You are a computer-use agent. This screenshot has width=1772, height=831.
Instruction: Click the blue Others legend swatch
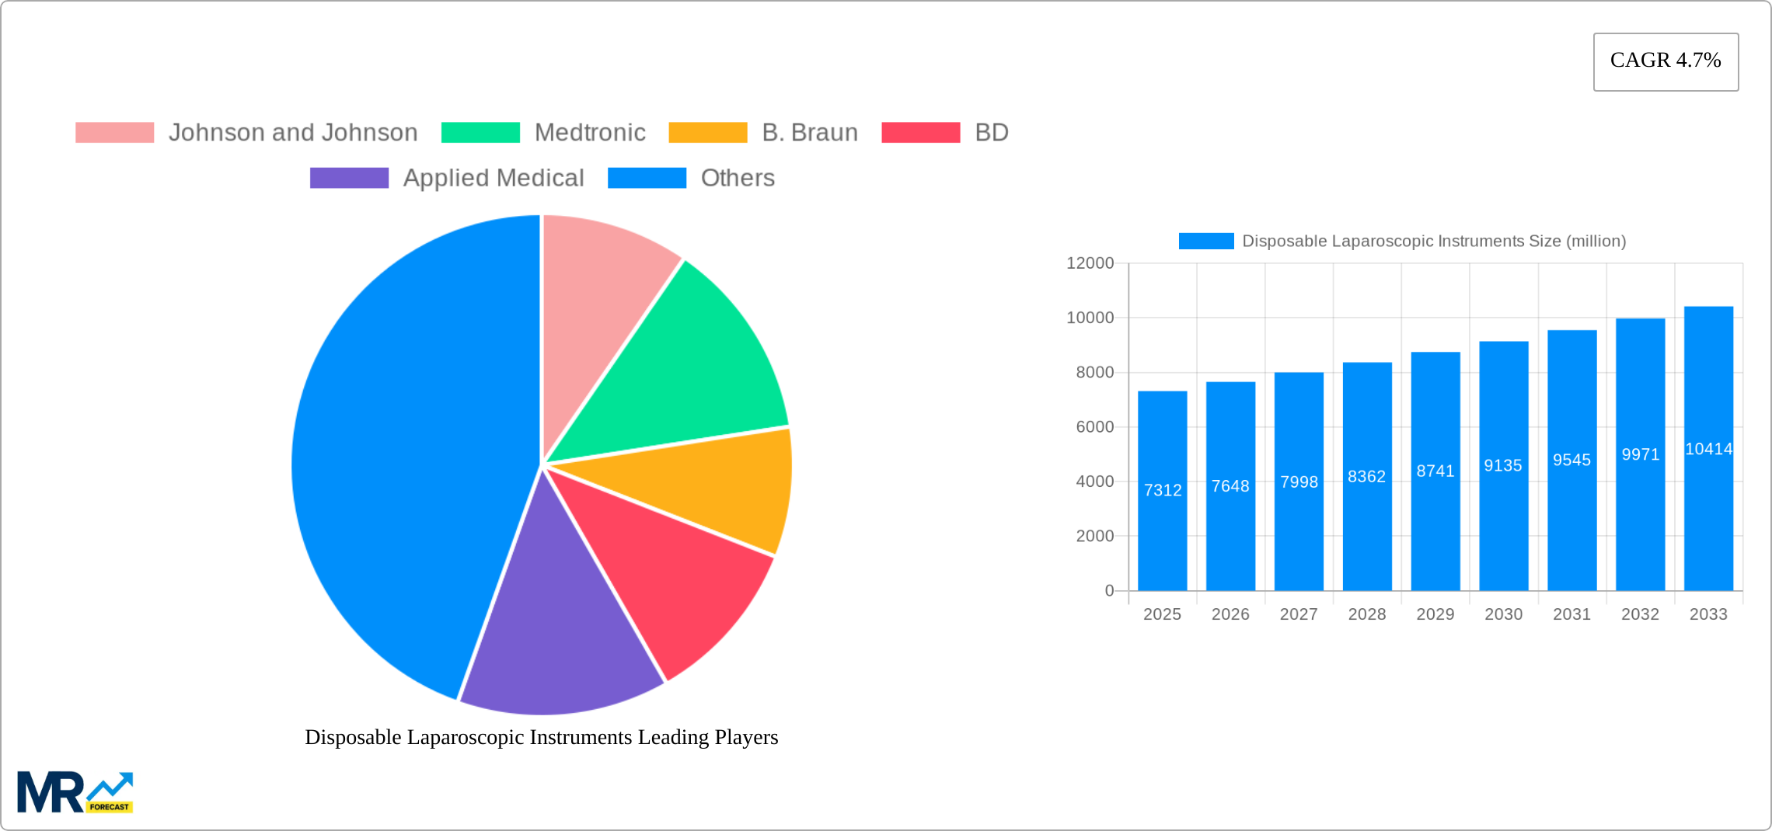click(x=647, y=178)
